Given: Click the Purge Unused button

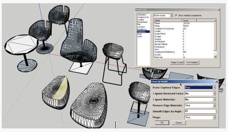Looking at the screenshot, I should (x=177, y=63).
